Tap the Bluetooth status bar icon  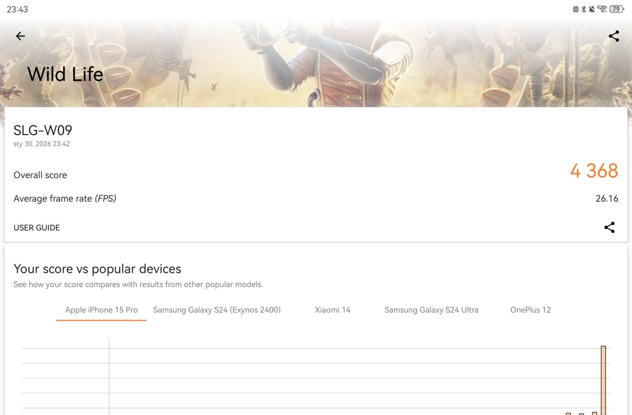tap(584, 9)
